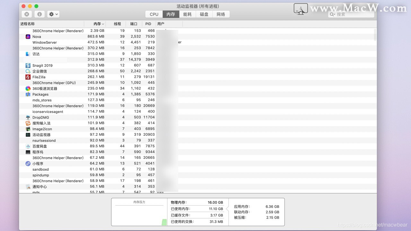Switch to the 磁盘 tab
This screenshot has height=231, width=411.
204,14
